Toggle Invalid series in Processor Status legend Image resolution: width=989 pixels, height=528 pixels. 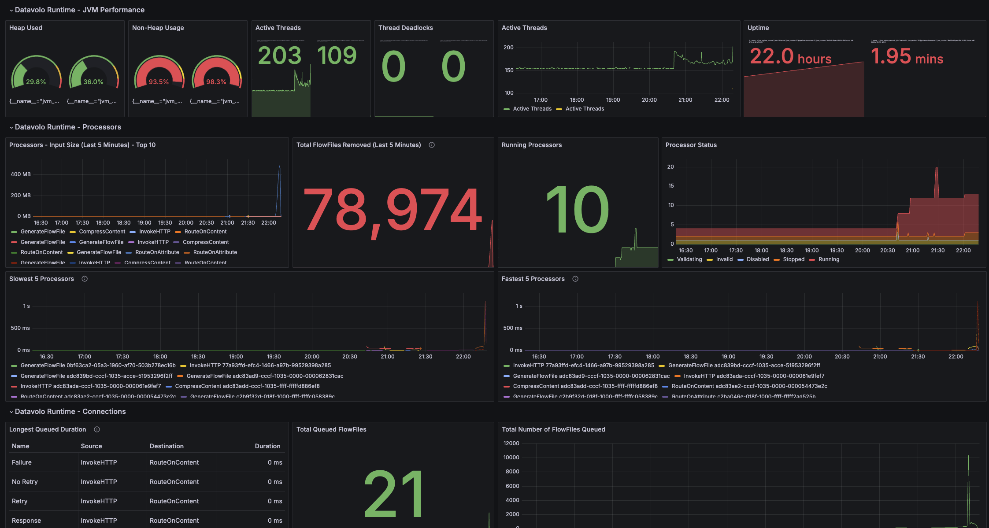click(724, 259)
